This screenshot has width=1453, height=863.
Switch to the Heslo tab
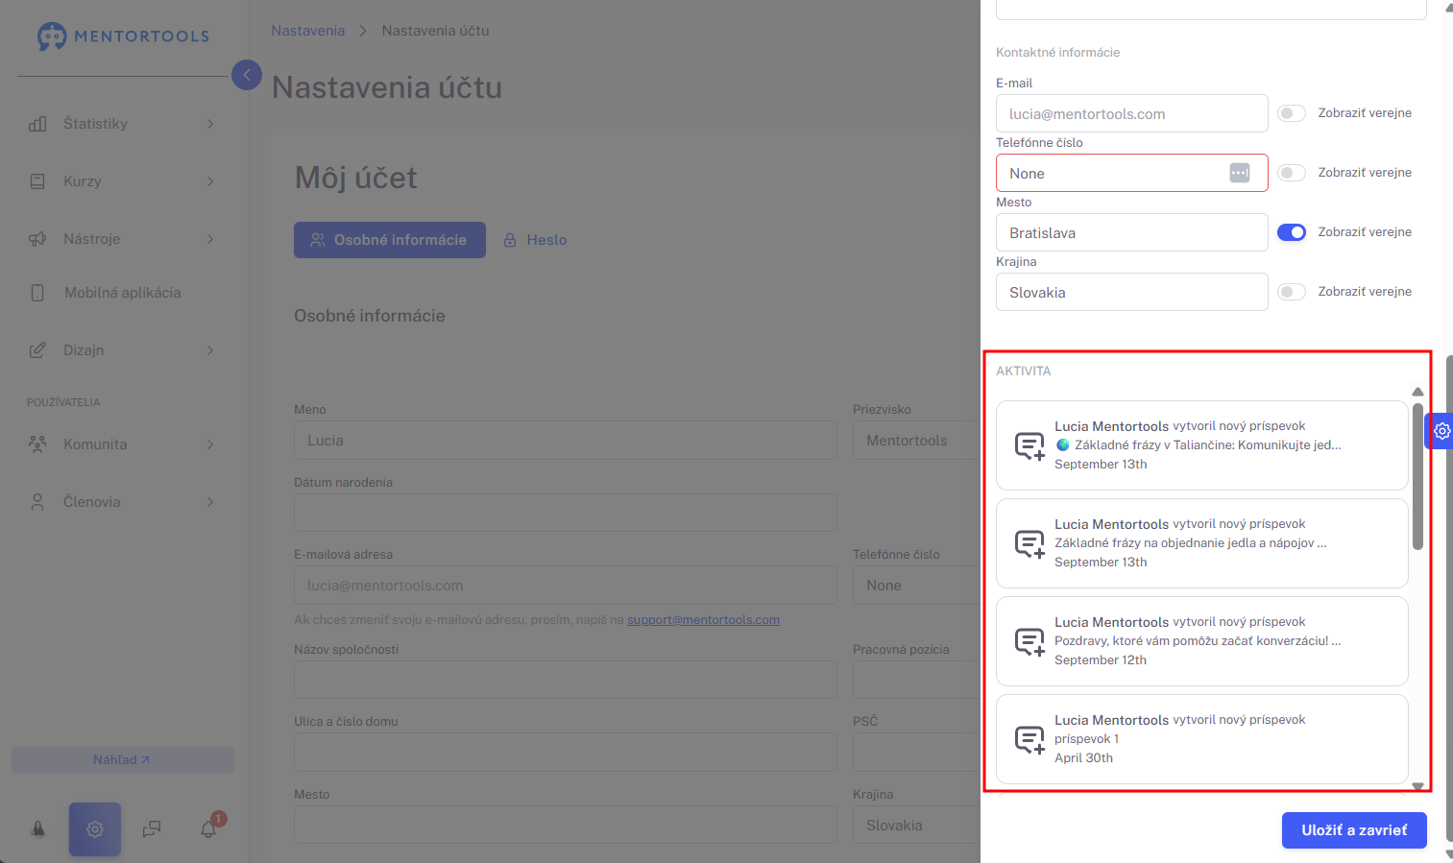(x=535, y=240)
